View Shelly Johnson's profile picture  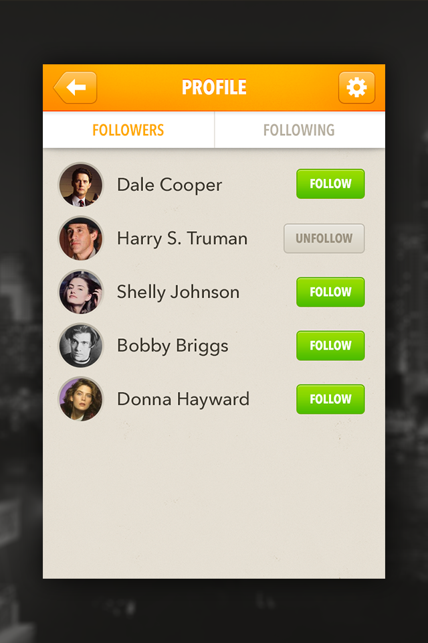[x=81, y=292]
